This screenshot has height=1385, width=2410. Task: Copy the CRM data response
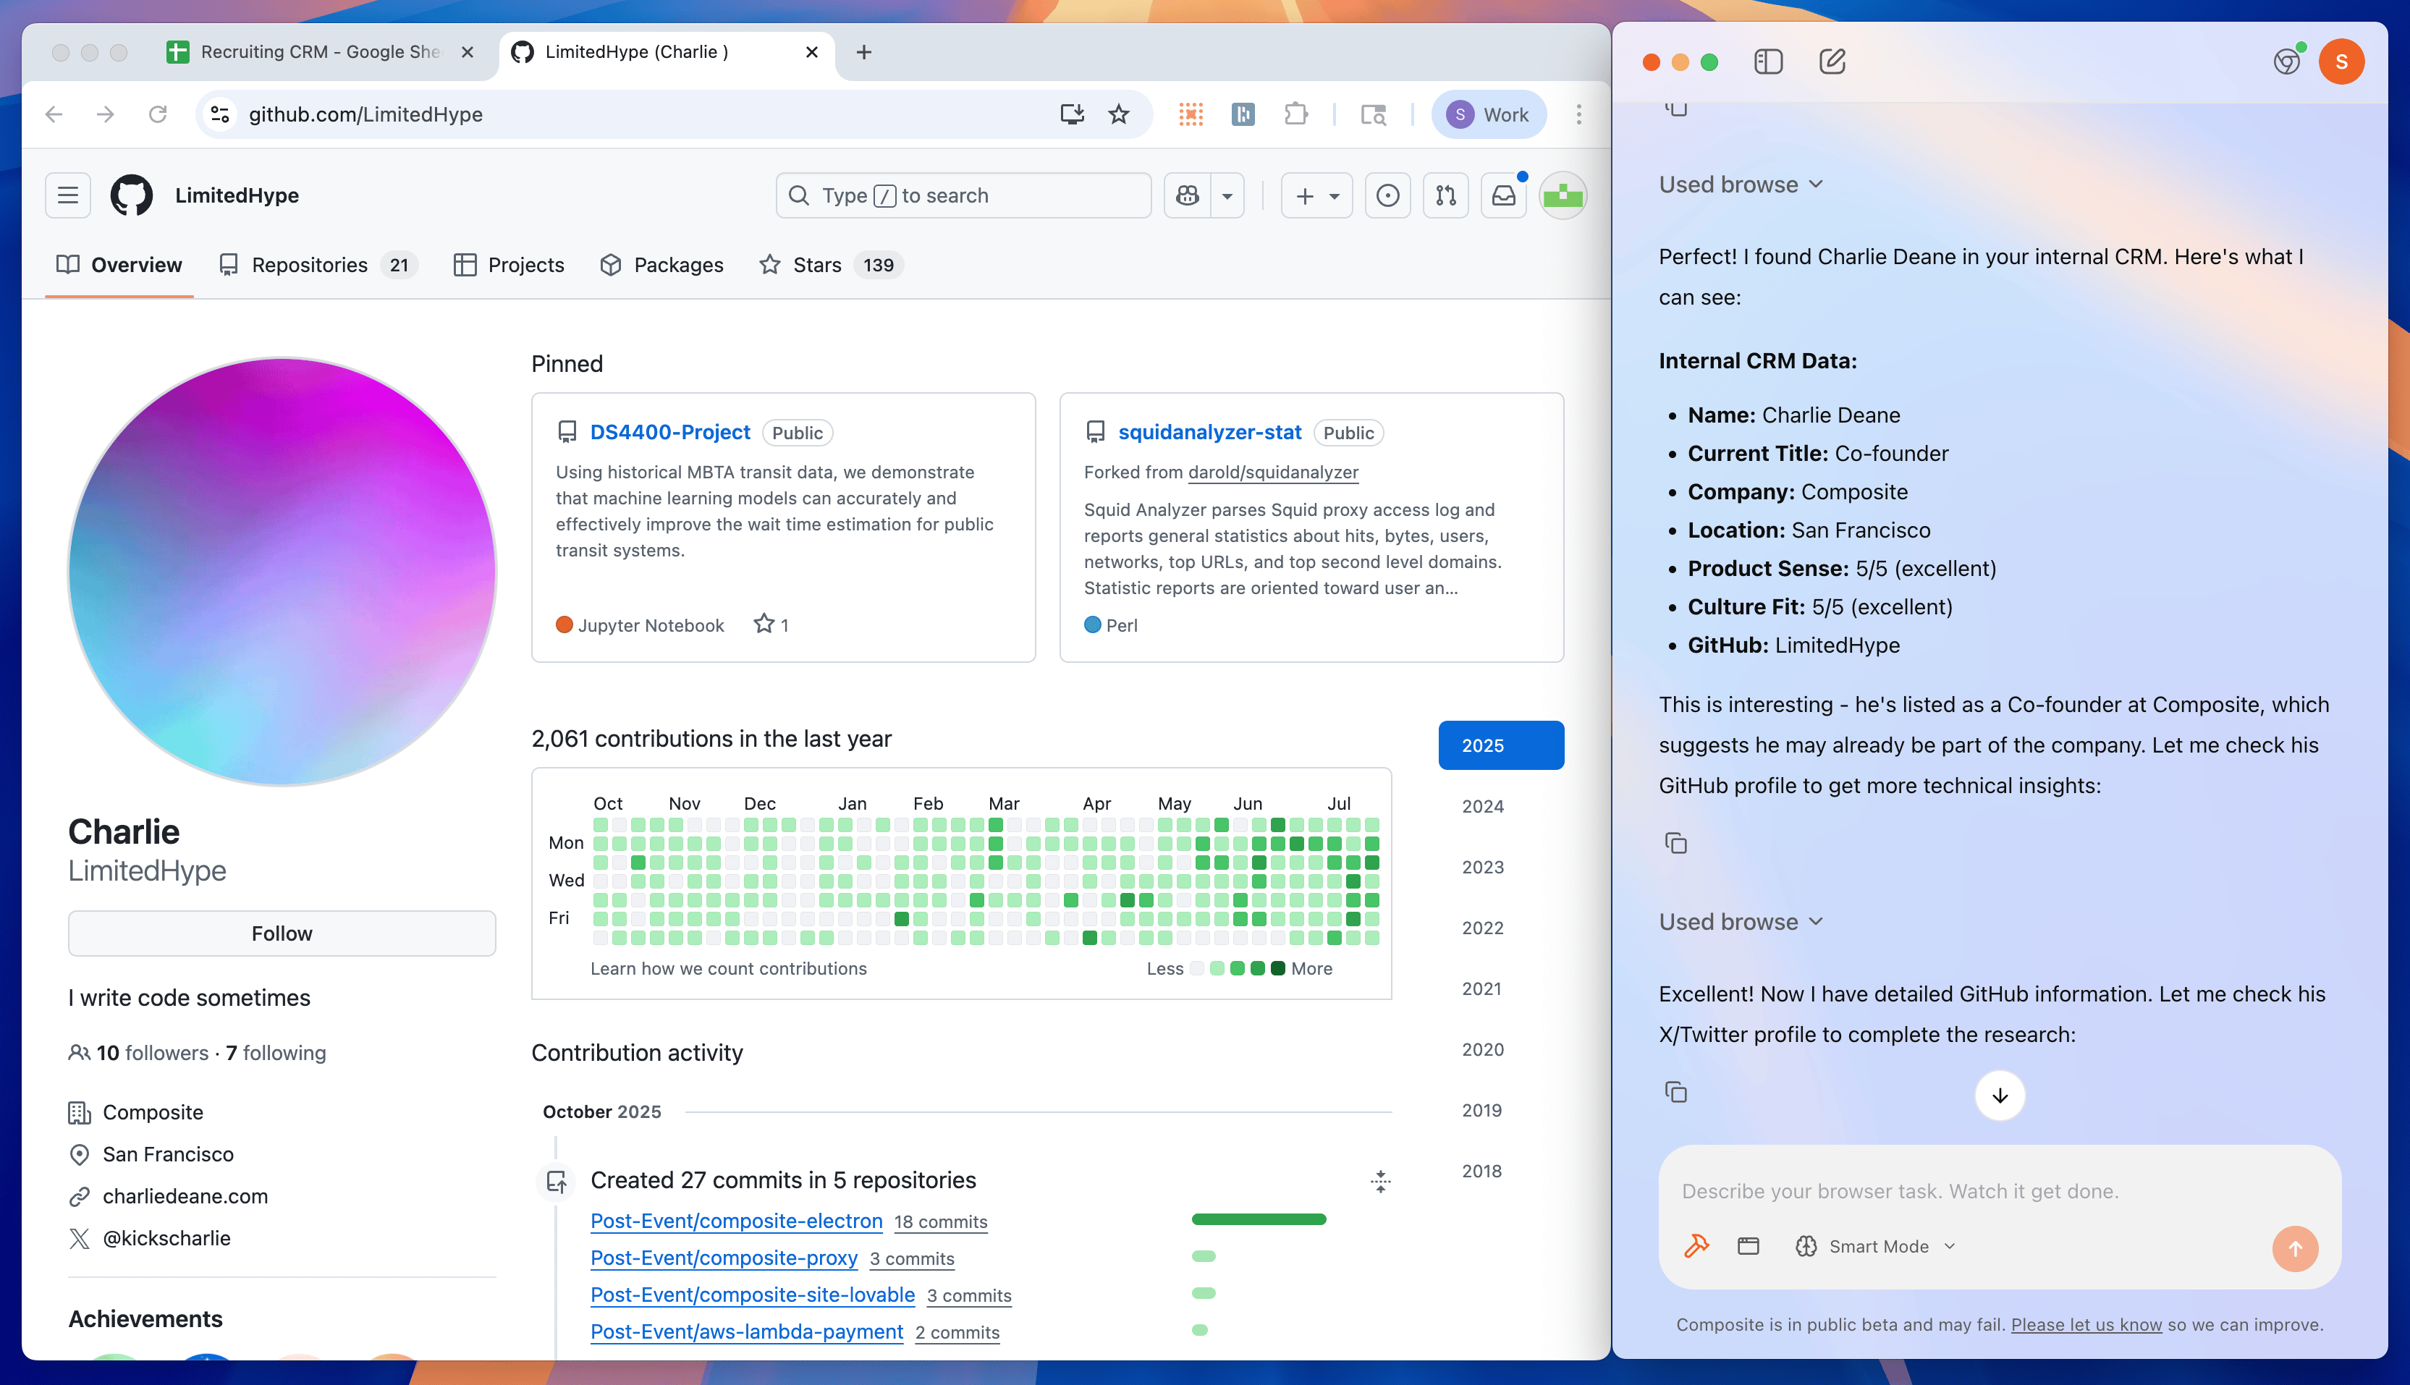1675,843
